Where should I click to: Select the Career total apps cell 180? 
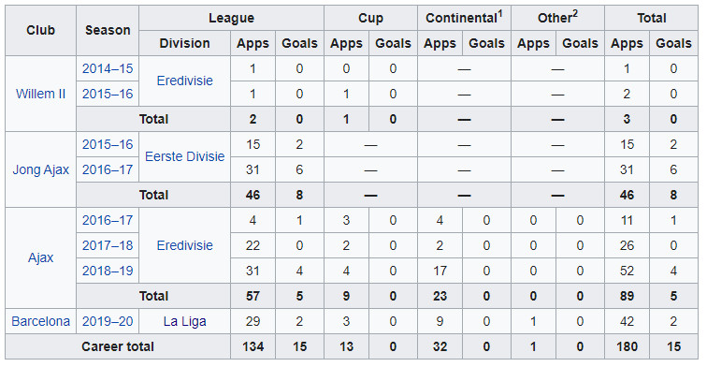click(x=627, y=346)
